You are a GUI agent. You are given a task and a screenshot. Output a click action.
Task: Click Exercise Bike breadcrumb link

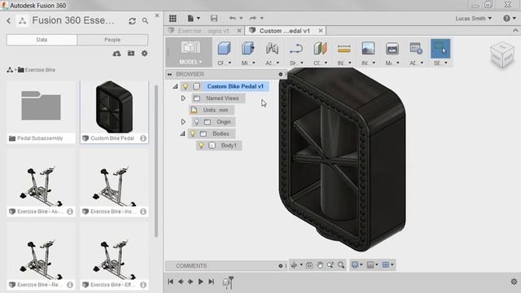click(x=40, y=70)
